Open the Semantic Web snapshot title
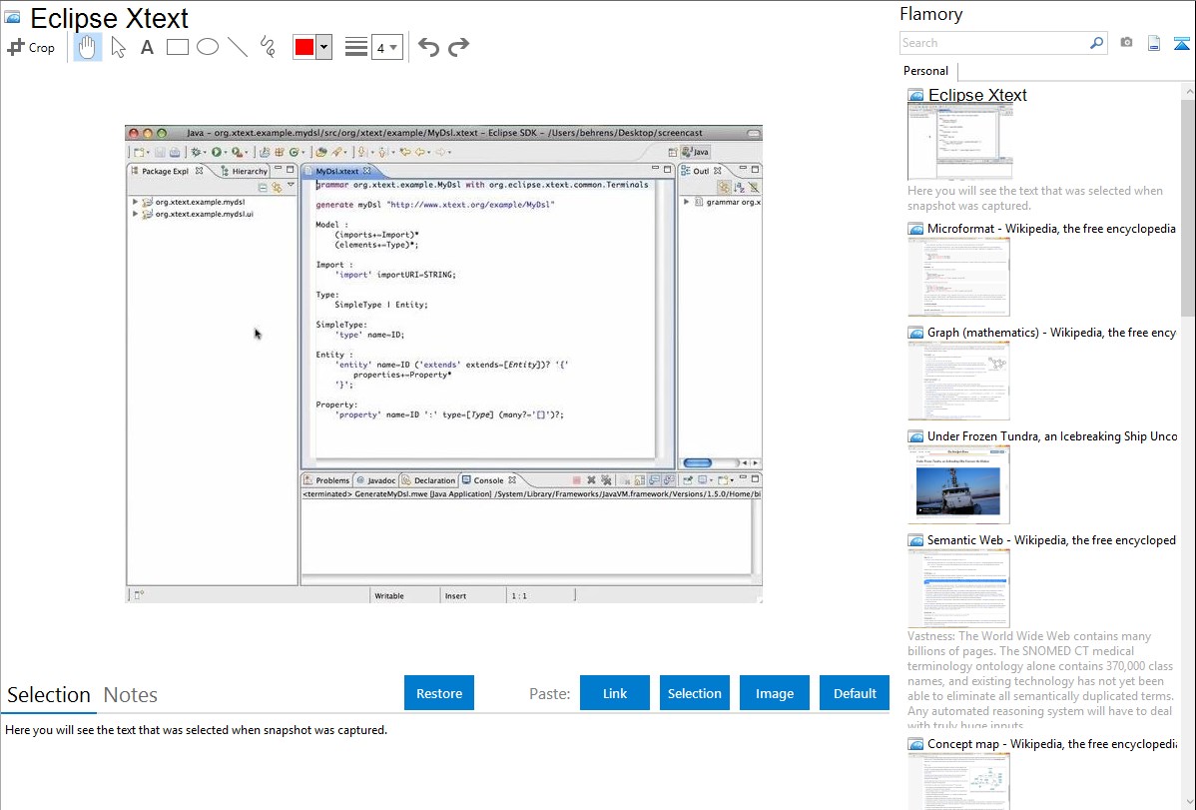 [x=1051, y=539]
